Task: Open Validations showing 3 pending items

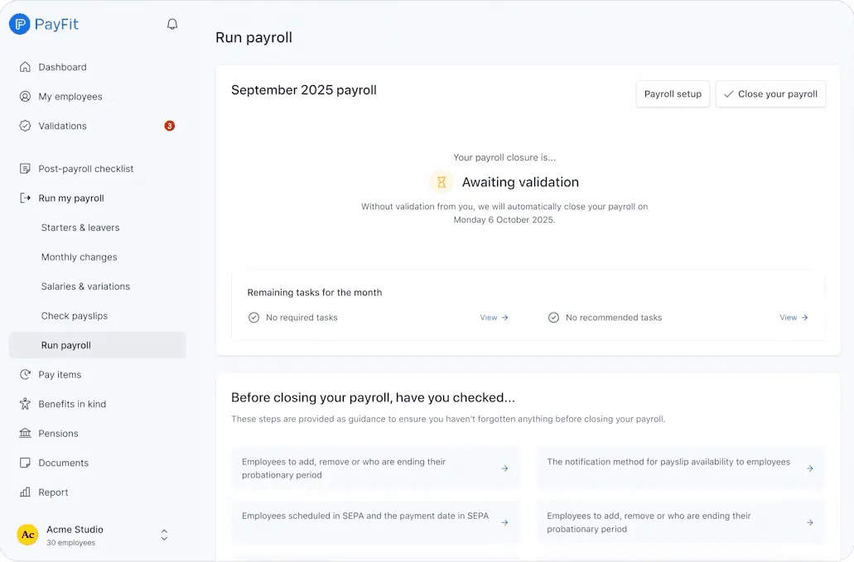Action: pyautogui.click(x=26, y=125)
